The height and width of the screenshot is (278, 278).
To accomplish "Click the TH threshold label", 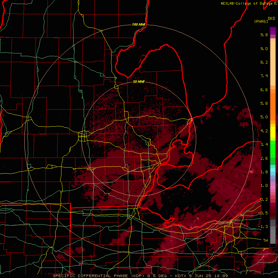I will 265,241.
